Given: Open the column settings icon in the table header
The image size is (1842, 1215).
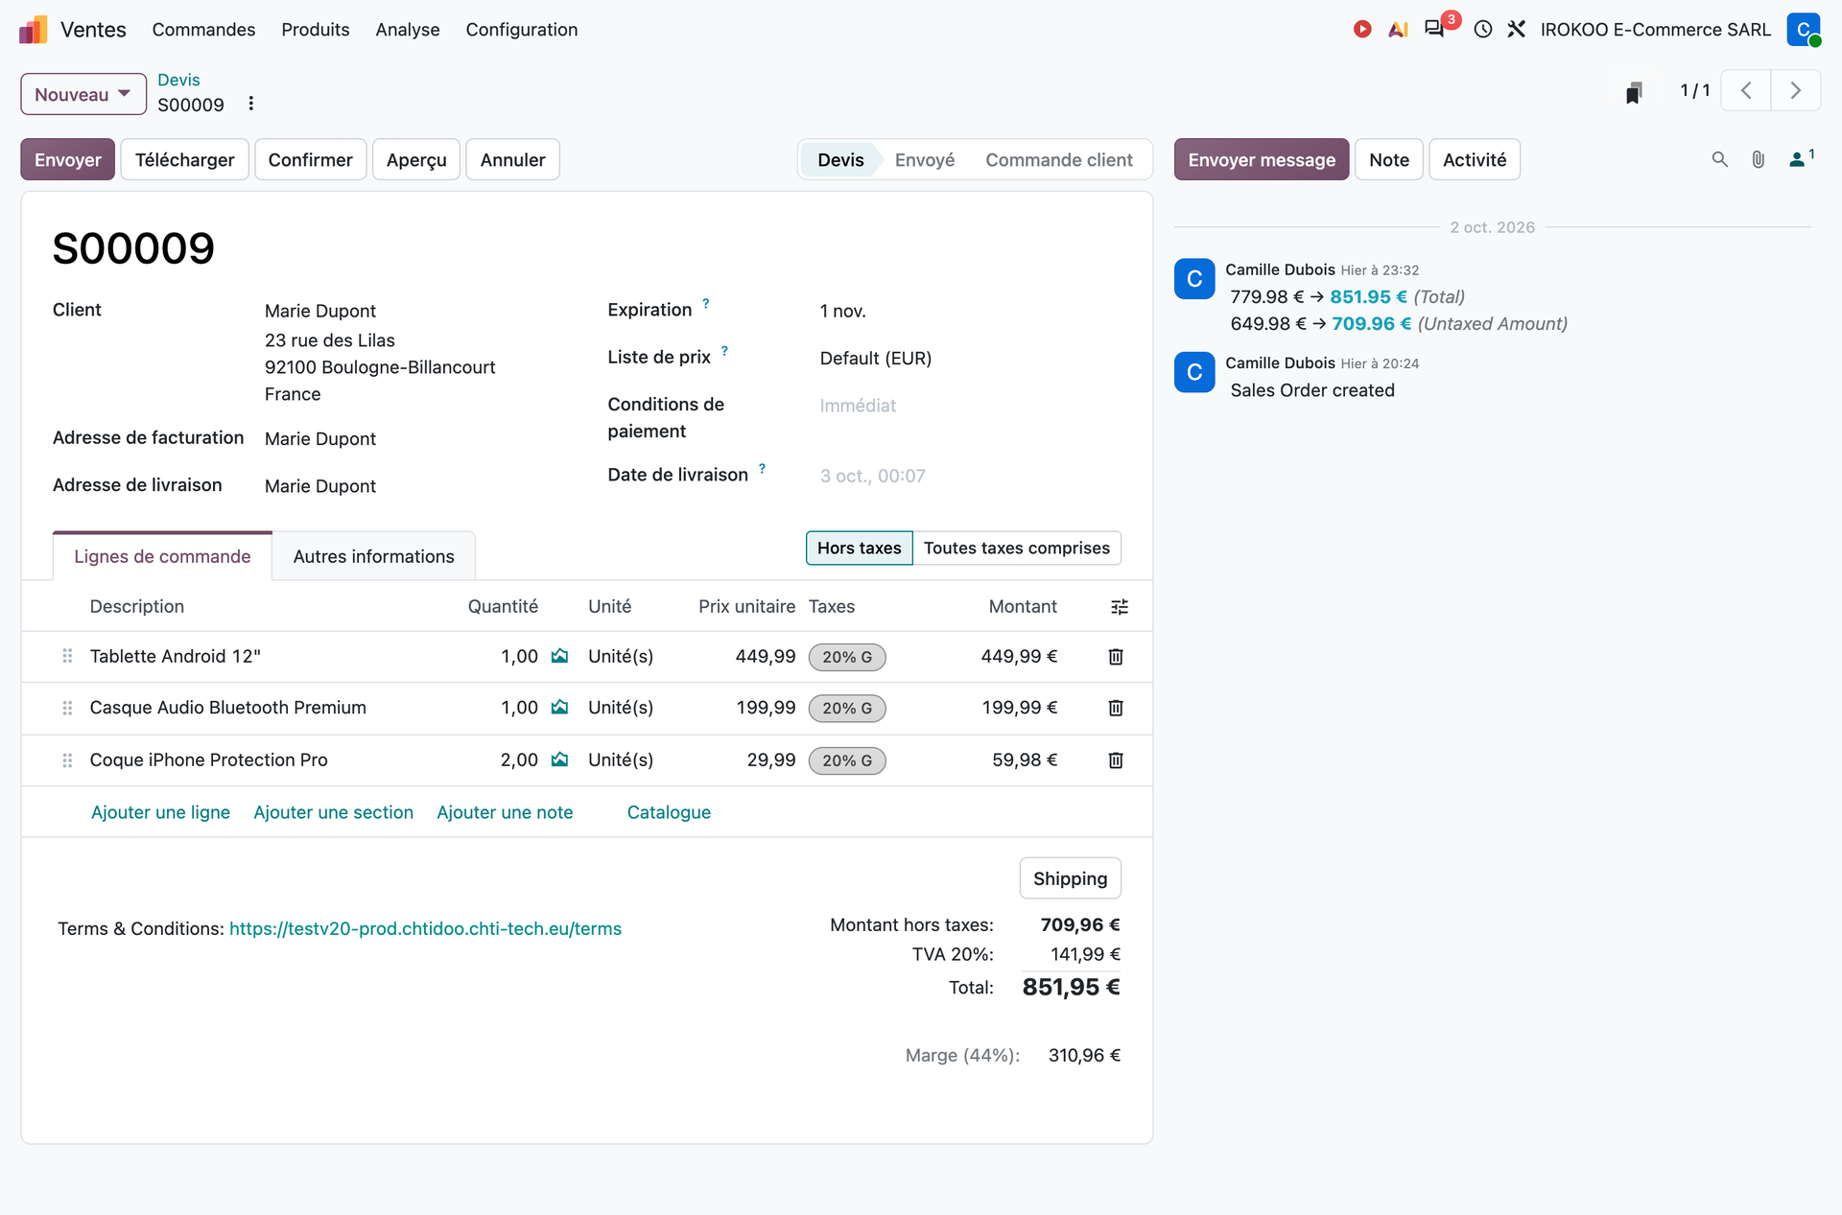Looking at the screenshot, I should coord(1120,607).
